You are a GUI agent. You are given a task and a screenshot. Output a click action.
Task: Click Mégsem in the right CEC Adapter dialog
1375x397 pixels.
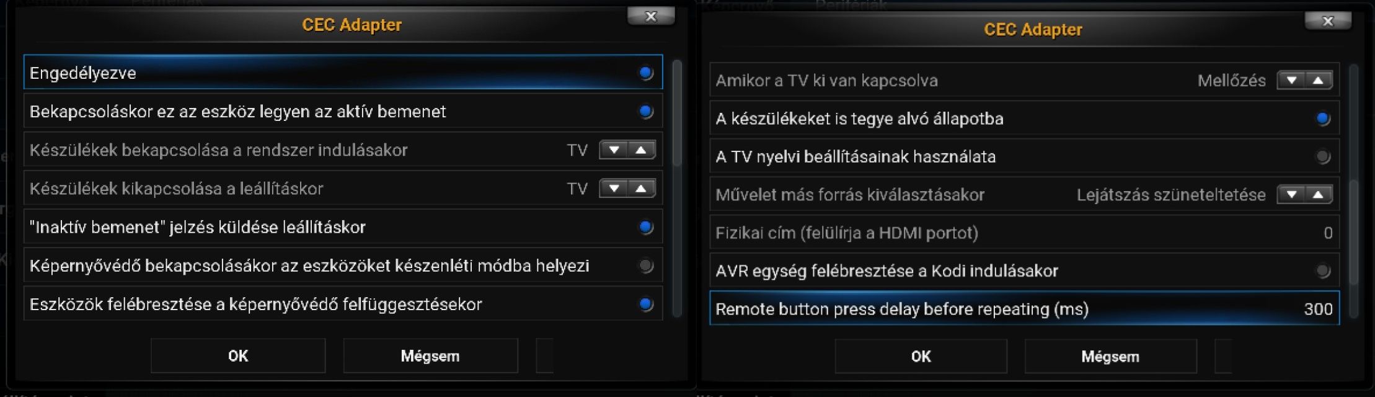(1110, 357)
